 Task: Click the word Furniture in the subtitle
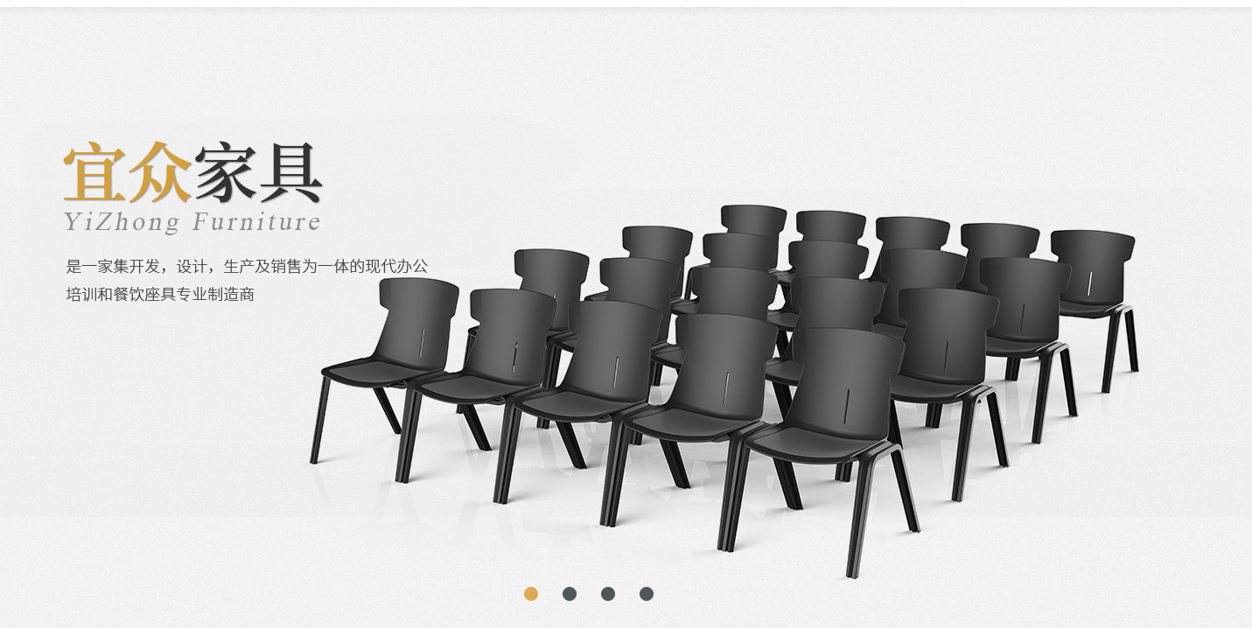[x=256, y=221]
